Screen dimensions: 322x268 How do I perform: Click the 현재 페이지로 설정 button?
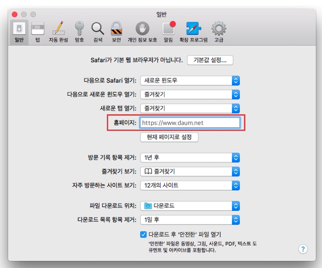click(169, 137)
